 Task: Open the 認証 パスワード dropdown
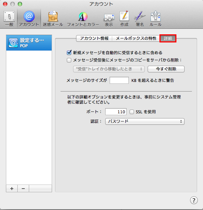[145, 121]
